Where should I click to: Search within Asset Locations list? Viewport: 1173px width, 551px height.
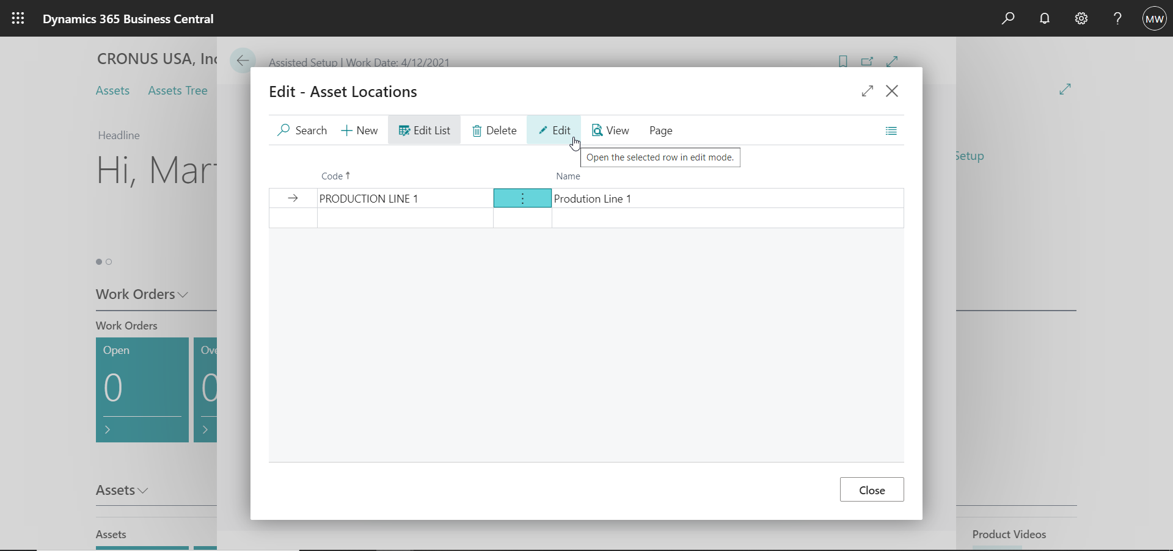tap(302, 130)
